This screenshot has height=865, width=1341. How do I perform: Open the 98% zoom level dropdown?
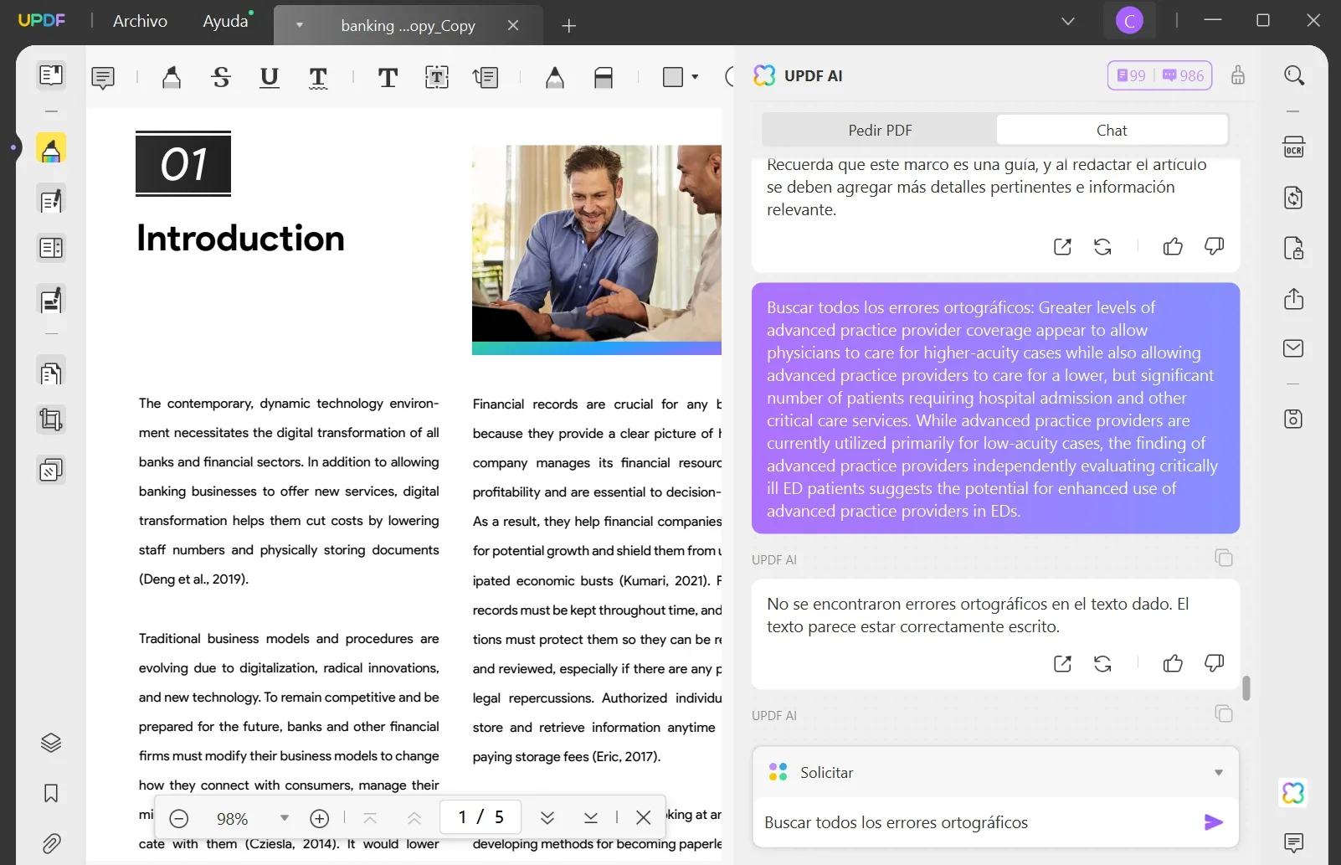tap(285, 818)
